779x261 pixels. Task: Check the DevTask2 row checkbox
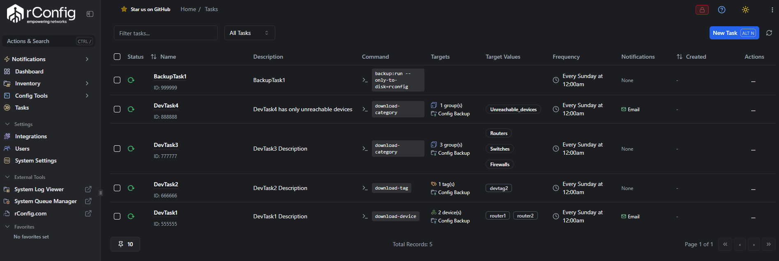pyautogui.click(x=117, y=188)
